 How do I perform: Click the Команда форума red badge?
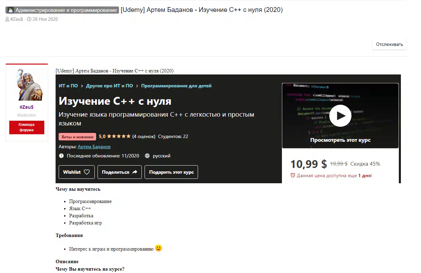(x=27, y=127)
